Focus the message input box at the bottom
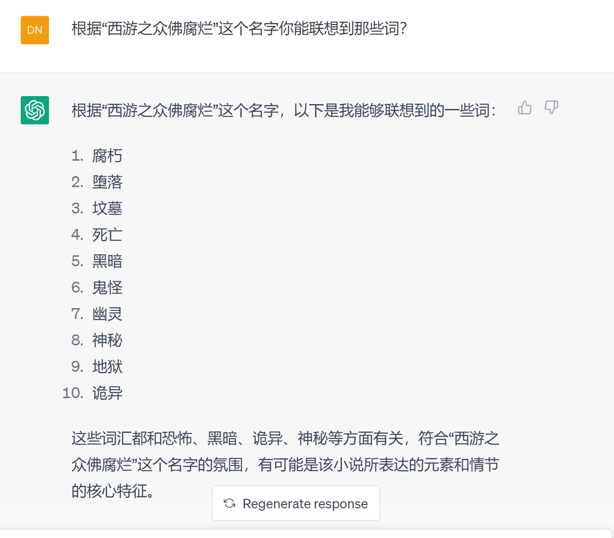Image resolution: width=614 pixels, height=538 pixels. point(307,534)
